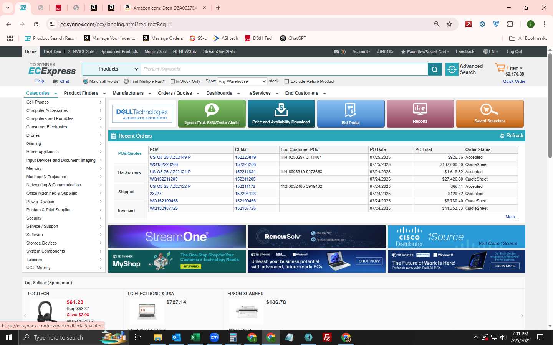
Task: Click the XpressTrak SKU/Order Alerts tile
Action: tap(212, 114)
